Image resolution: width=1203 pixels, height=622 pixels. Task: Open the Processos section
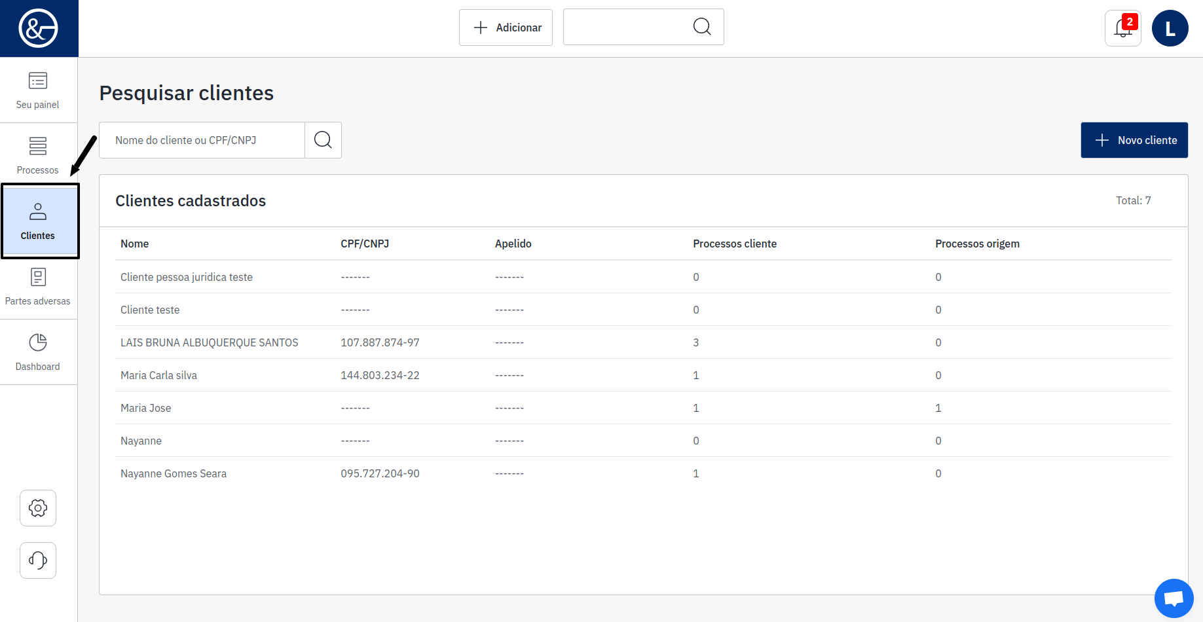coord(38,156)
